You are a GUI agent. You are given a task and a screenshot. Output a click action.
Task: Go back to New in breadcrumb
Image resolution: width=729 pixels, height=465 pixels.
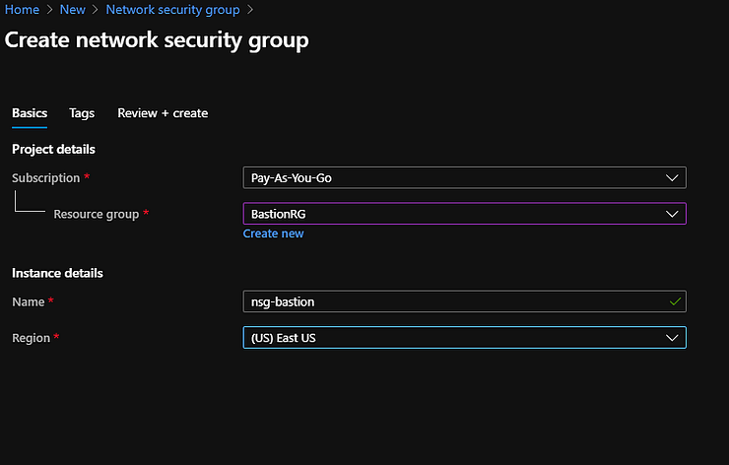(73, 10)
